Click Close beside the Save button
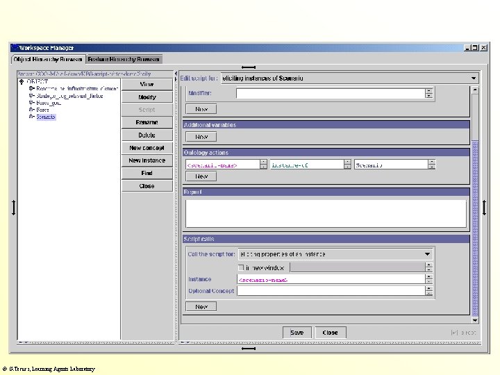Viewport: 500px width, 375px height. tap(331, 333)
